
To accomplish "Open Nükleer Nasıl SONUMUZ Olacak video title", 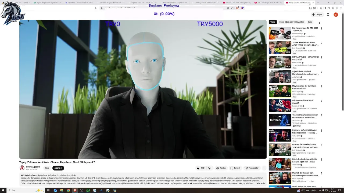I will (x=303, y=102).
